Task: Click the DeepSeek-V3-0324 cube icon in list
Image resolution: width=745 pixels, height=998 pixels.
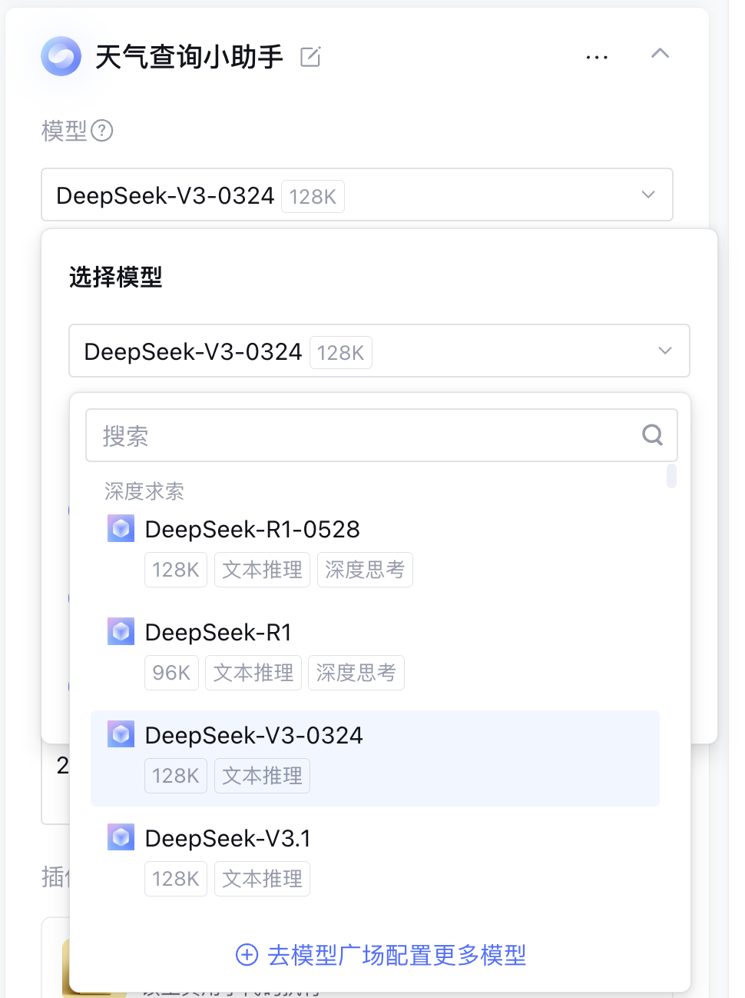Action: click(x=121, y=735)
